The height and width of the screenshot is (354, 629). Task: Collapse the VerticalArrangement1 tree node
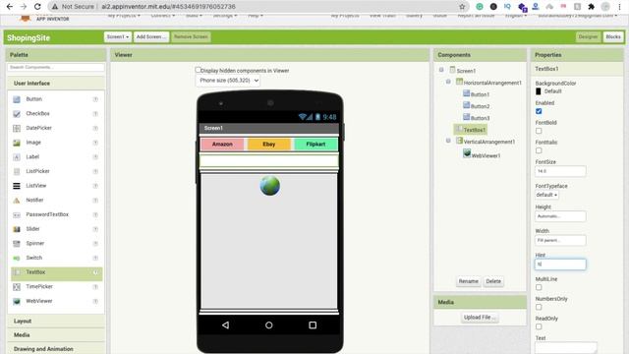[448, 141]
